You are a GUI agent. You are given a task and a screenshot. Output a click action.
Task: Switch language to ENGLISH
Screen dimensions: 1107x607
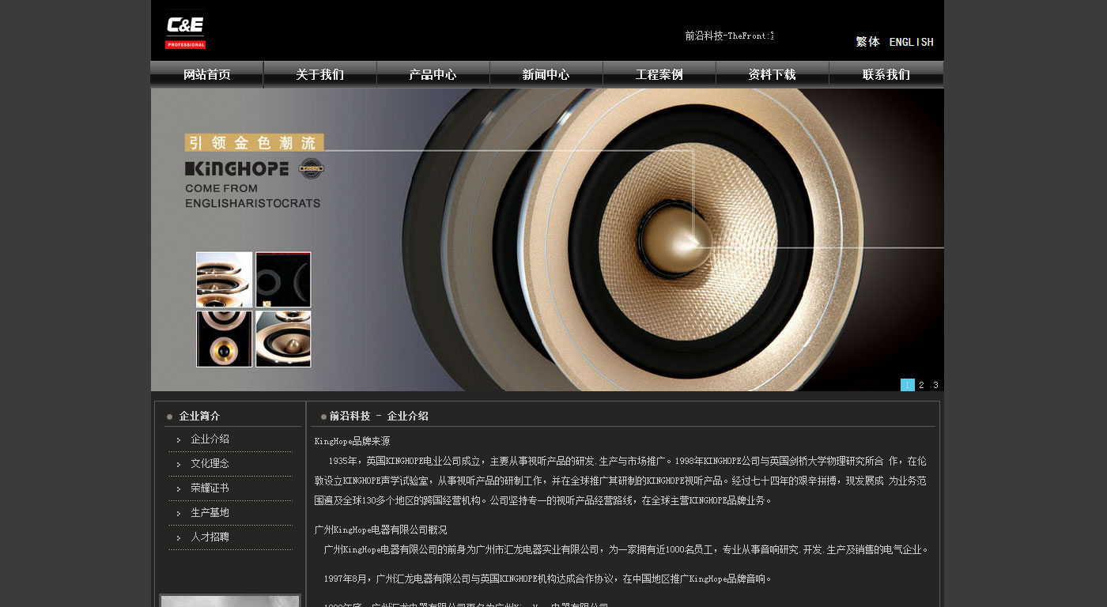pyautogui.click(x=911, y=42)
